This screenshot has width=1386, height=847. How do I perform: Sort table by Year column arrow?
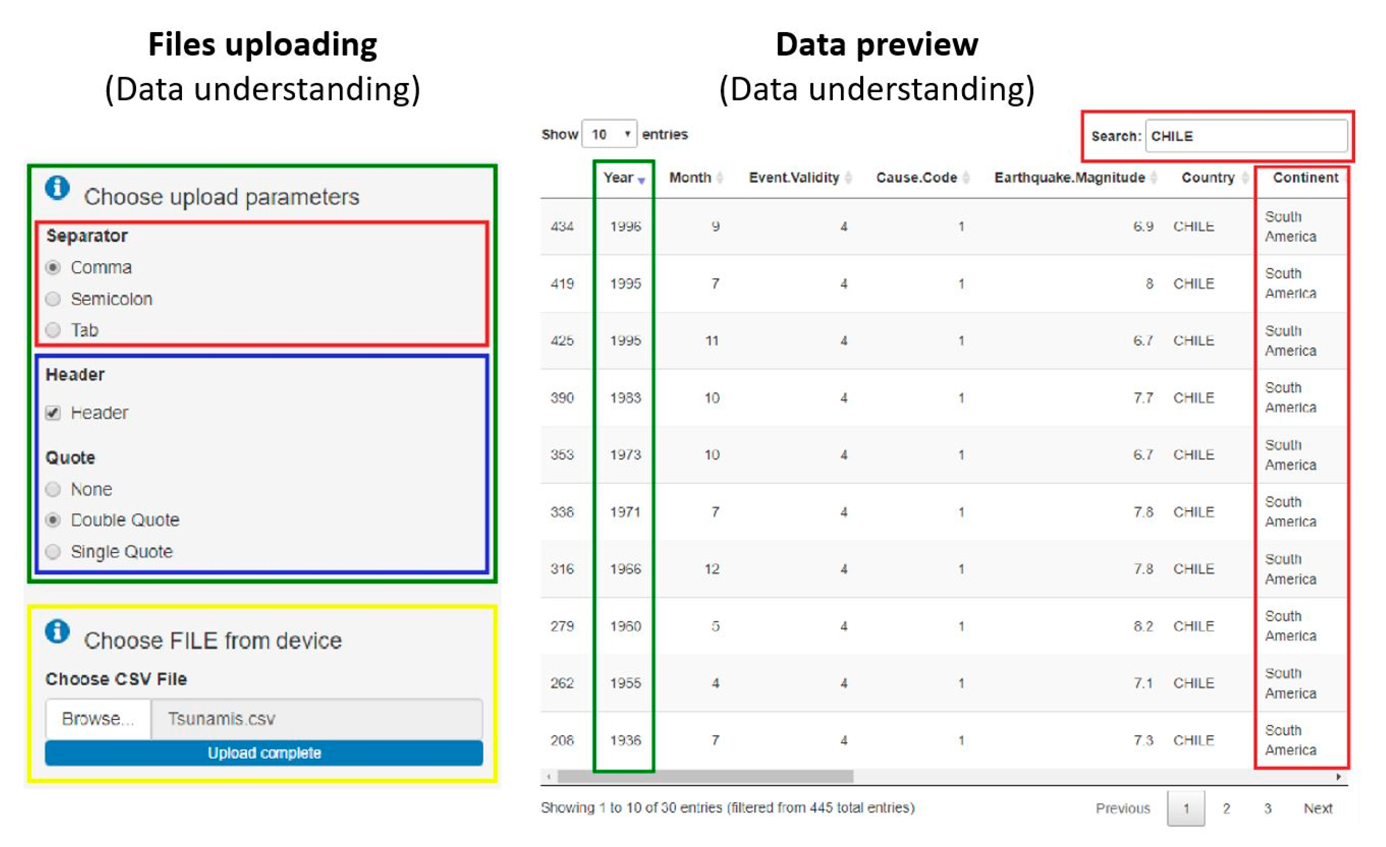(x=641, y=181)
